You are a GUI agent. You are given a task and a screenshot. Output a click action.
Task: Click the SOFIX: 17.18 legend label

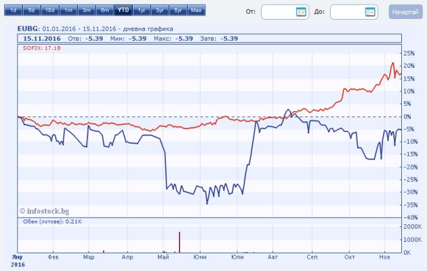click(41, 48)
